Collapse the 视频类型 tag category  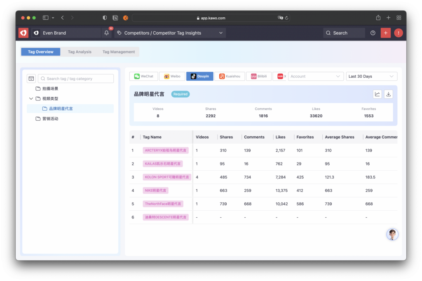[x=31, y=99]
